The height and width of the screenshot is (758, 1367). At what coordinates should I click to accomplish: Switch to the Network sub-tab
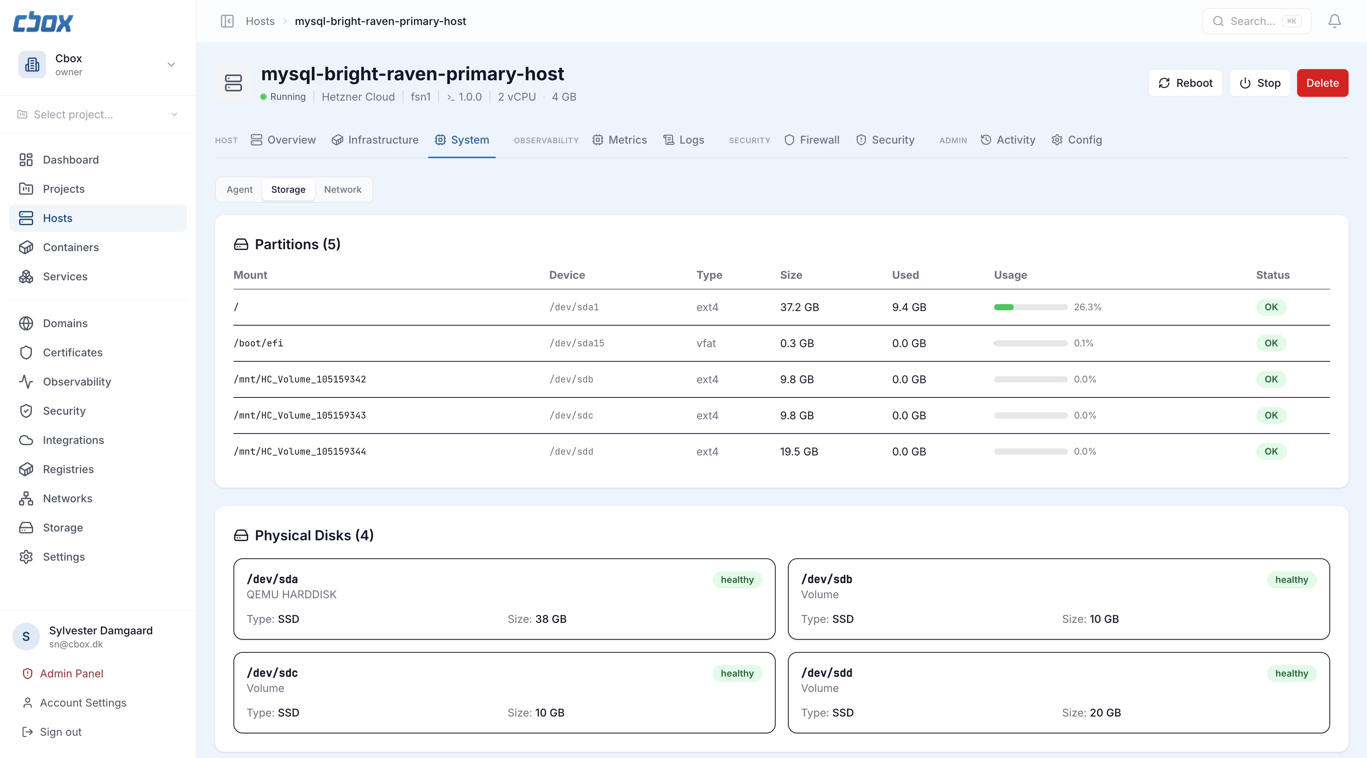click(x=342, y=190)
